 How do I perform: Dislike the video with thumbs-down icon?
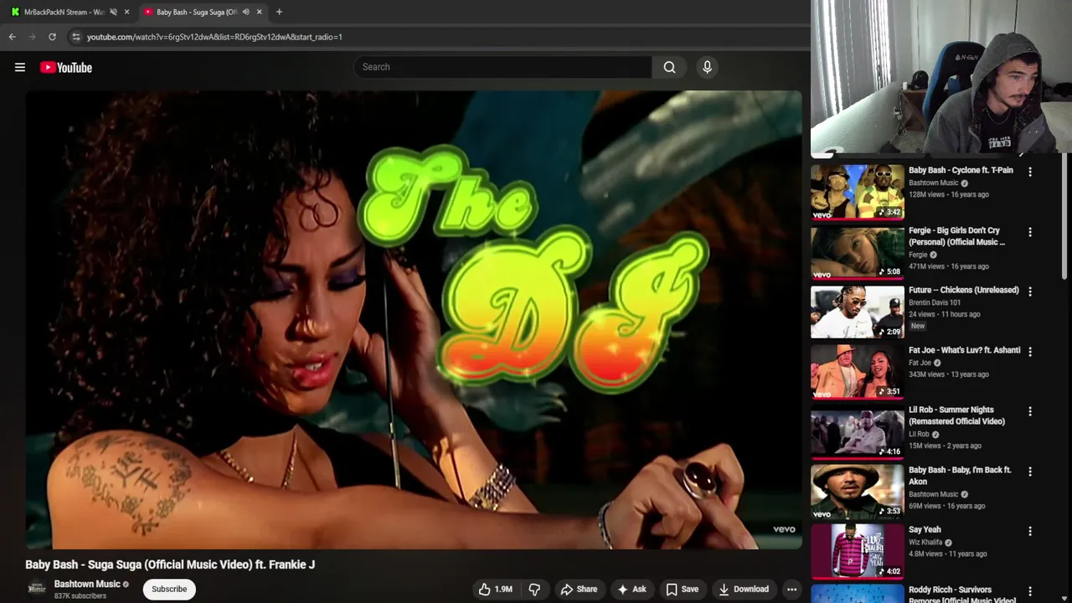[534, 589]
